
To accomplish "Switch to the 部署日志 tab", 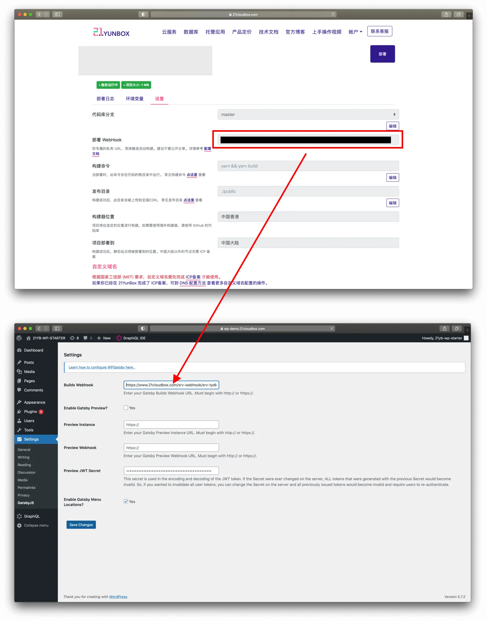I will (x=105, y=99).
